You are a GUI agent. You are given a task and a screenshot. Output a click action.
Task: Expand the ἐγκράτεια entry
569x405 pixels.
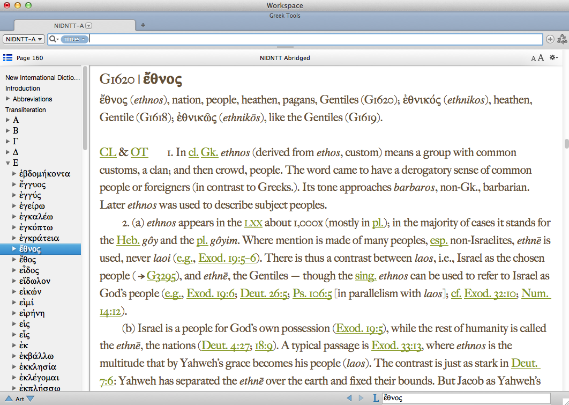[14, 238]
